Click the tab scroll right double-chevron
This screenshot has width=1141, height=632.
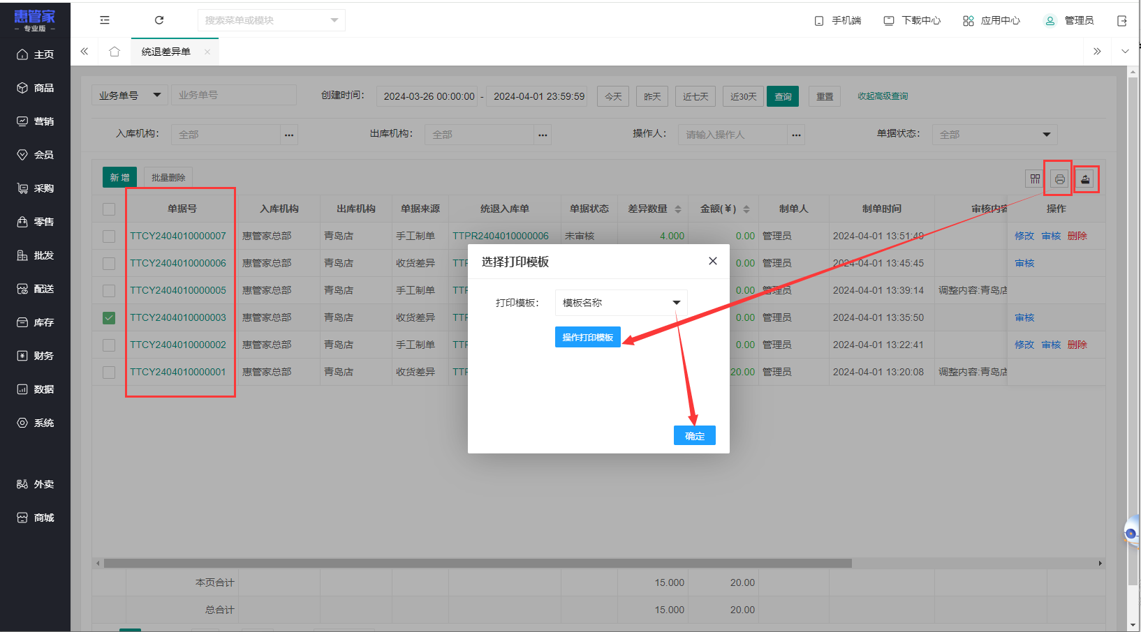tap(1097, 52)
